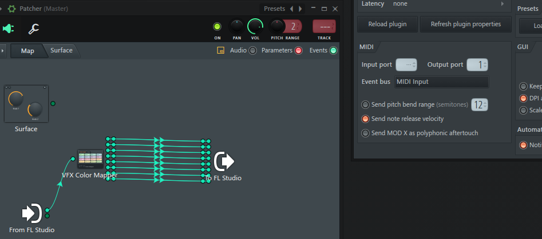542x239 pixels.
Task: Enable Send pitch bend range option
Action: pos(365,104)
